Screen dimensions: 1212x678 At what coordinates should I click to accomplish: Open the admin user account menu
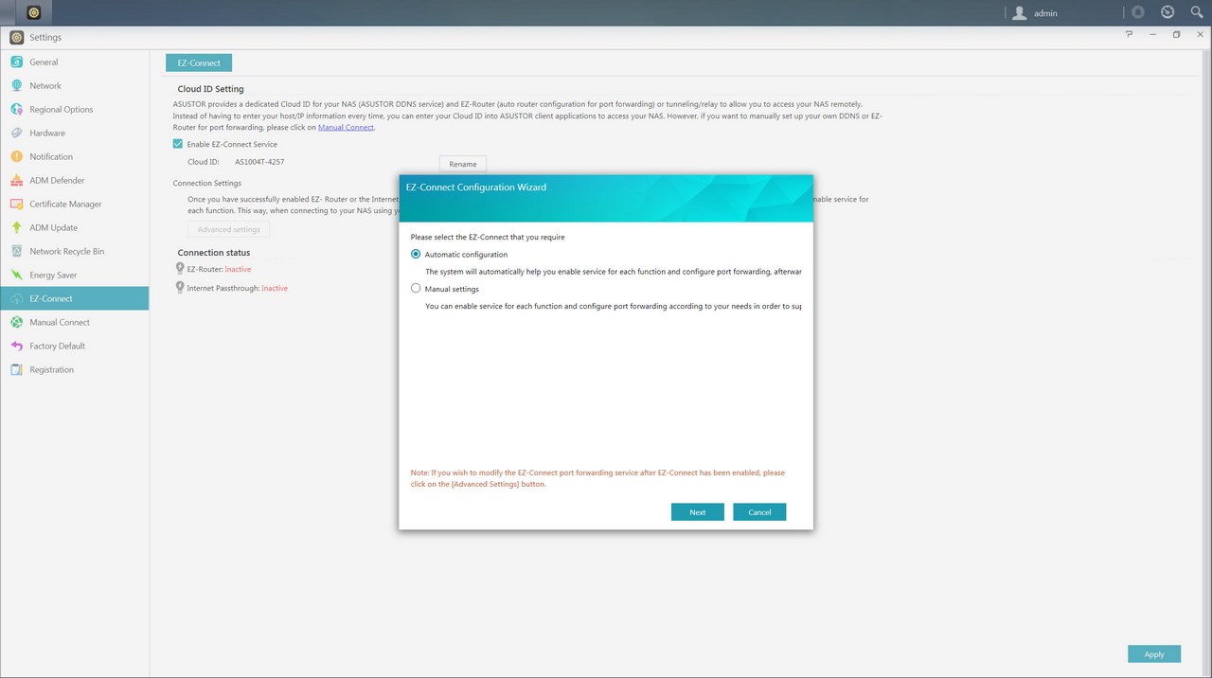[1035, 13]
